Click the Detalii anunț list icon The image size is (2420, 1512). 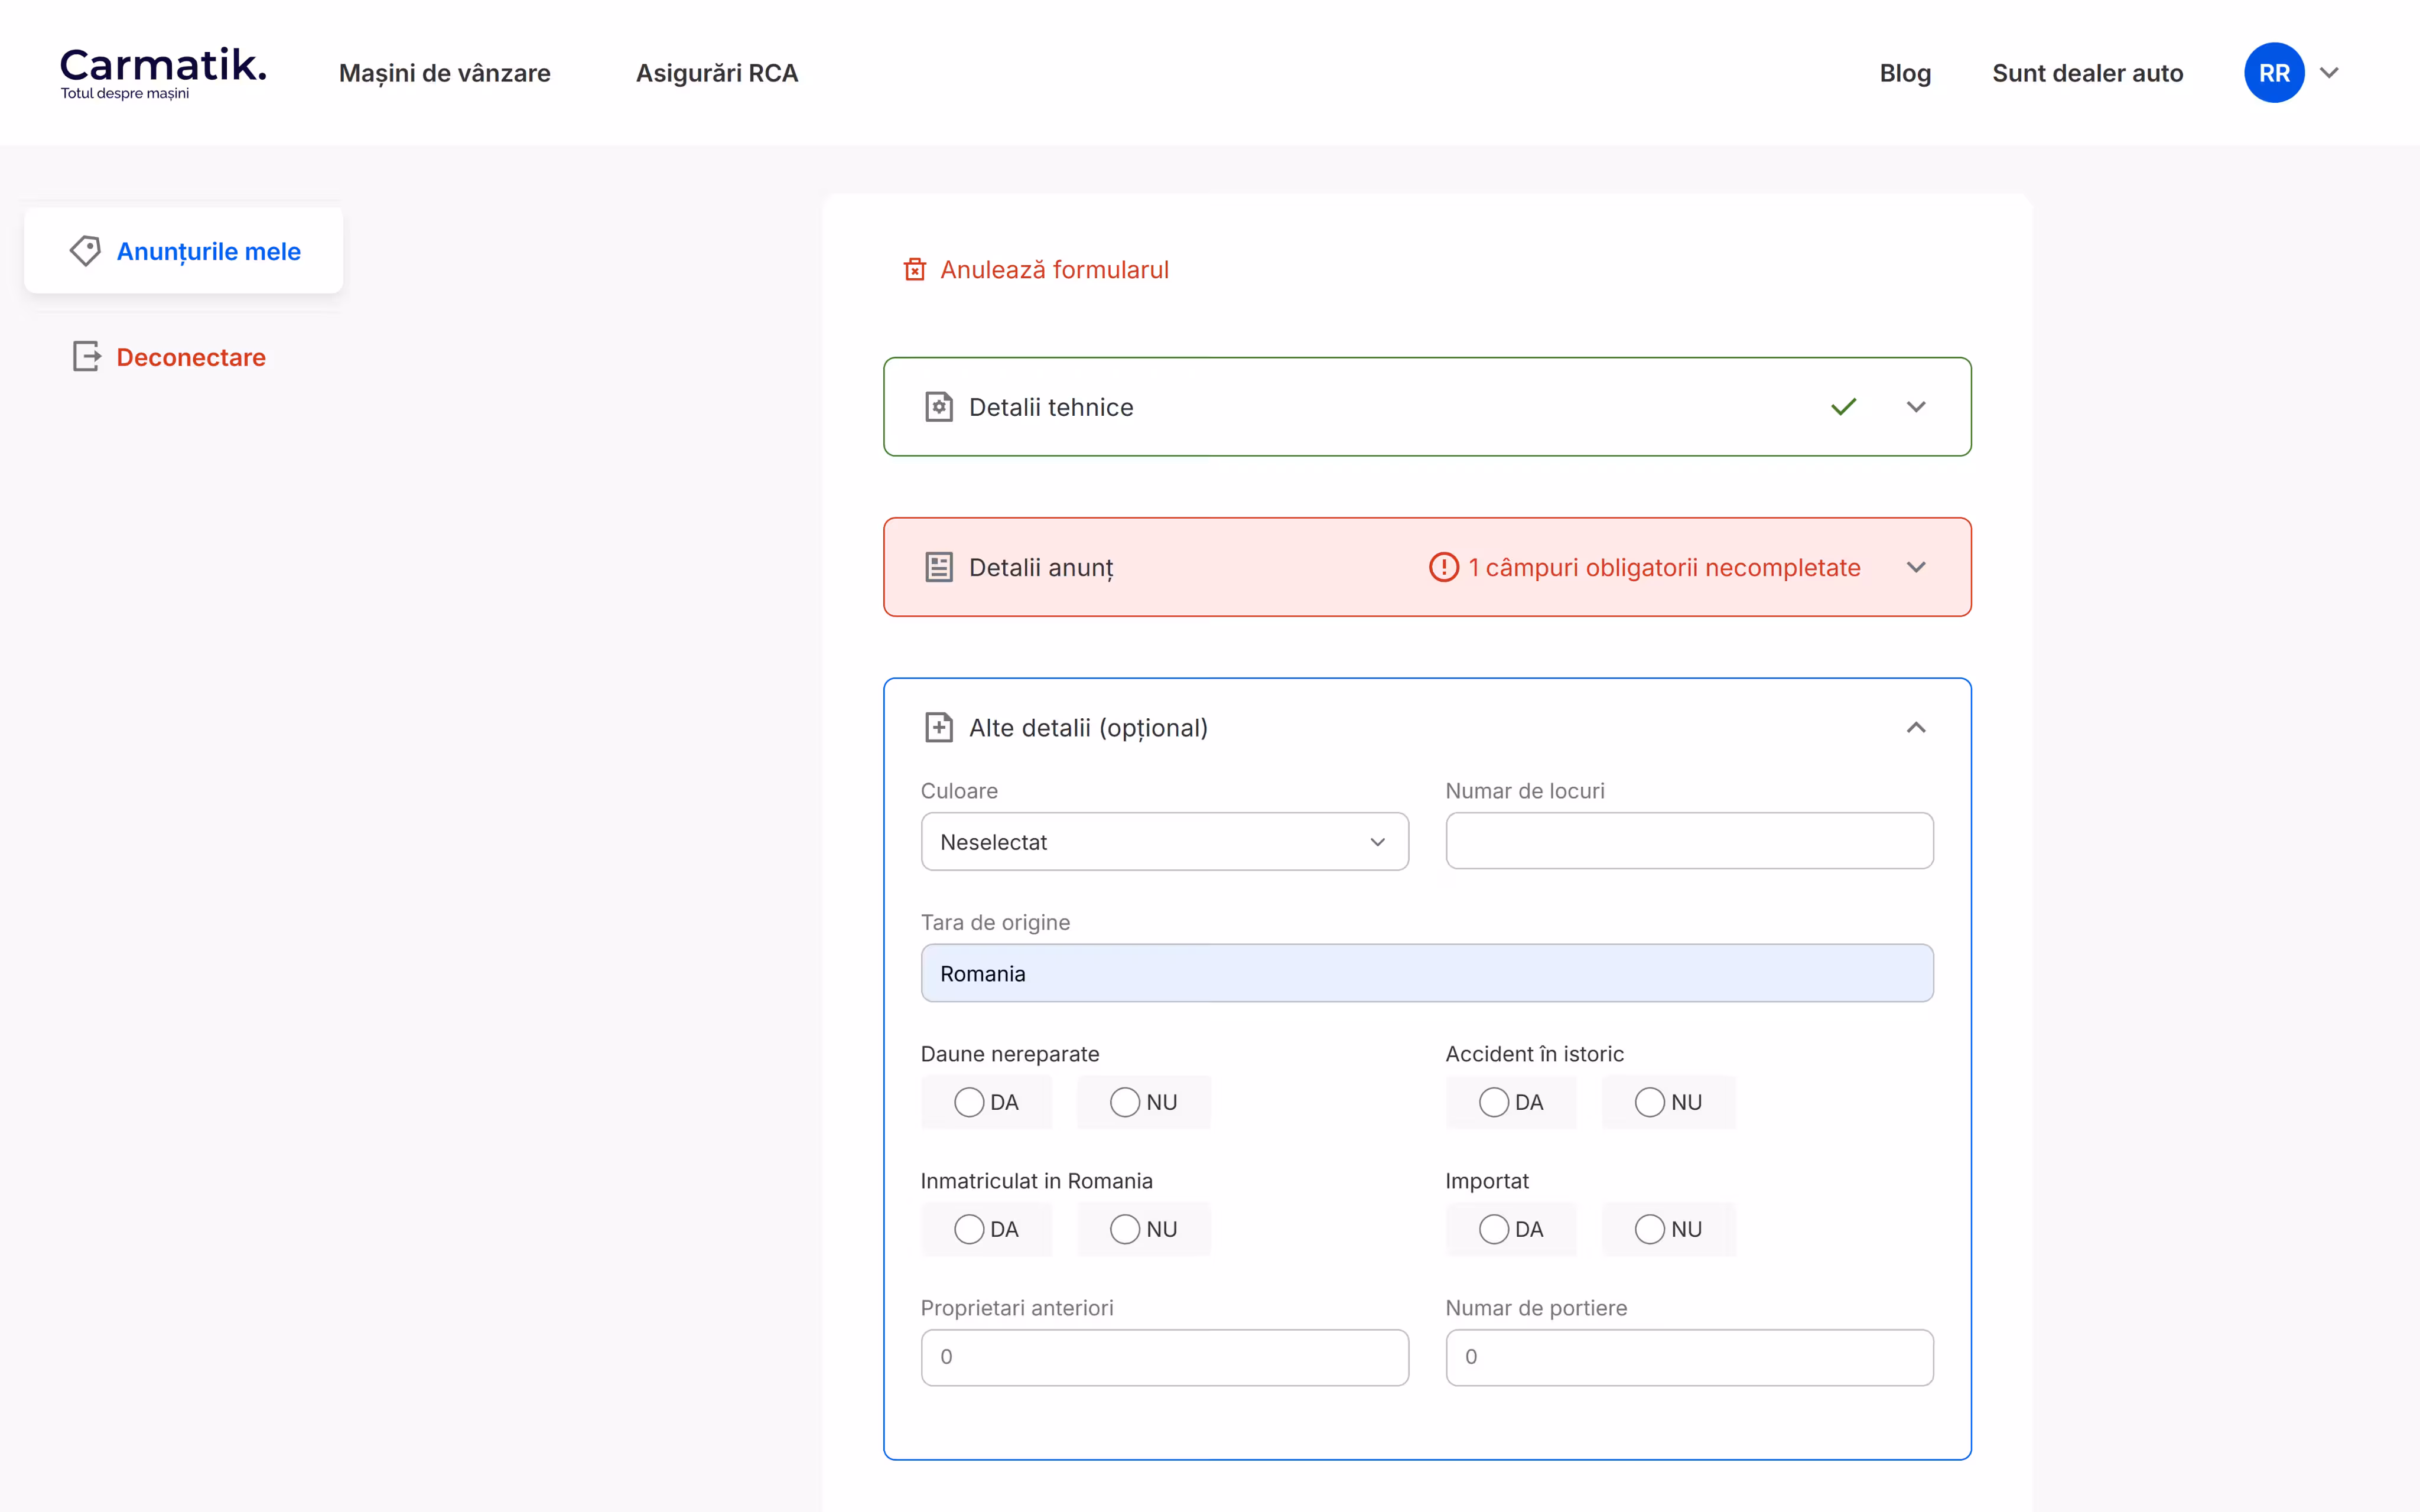tap(938, 567)
